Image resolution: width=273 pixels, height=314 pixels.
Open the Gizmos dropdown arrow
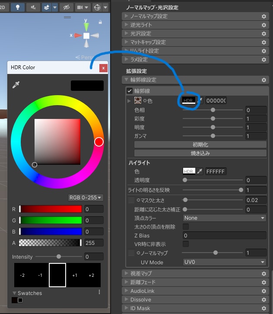pos(105,7)
